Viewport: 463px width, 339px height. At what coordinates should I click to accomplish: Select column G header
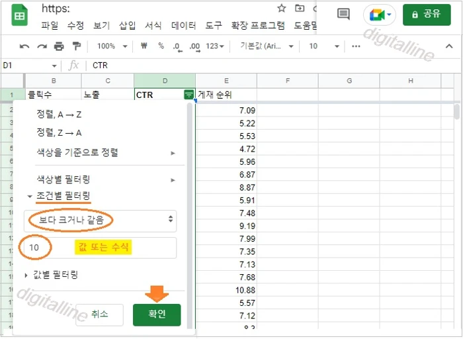tap(349, 81)
